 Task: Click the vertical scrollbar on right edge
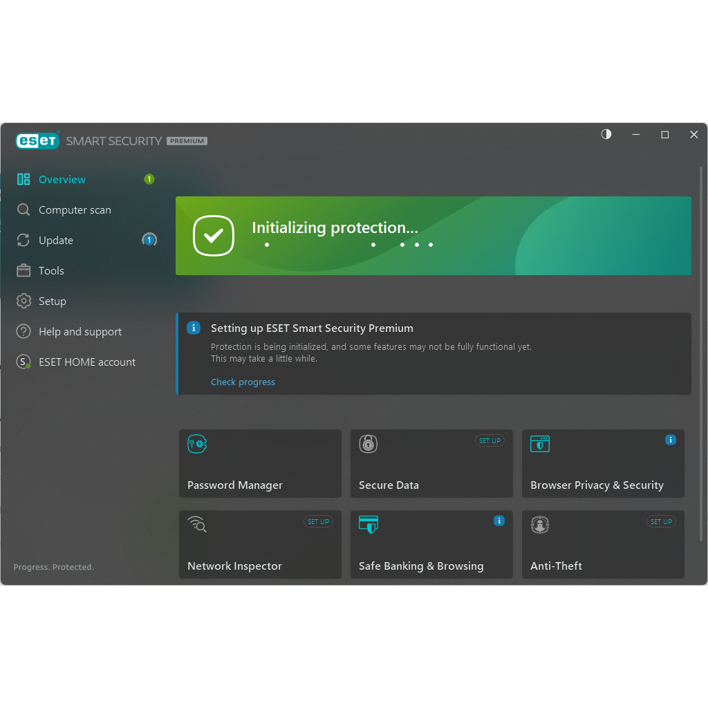[701, 354]
